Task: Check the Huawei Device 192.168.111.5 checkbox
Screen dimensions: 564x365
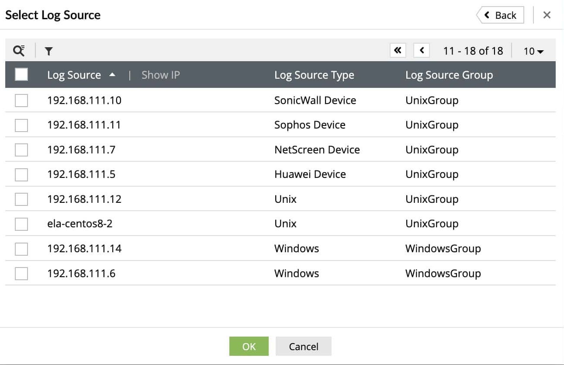Action: coord(21,174)
